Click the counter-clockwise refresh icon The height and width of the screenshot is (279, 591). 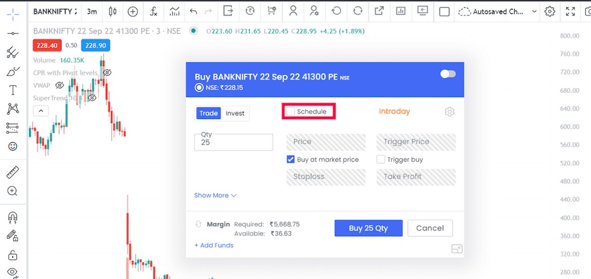coord(336,11)
